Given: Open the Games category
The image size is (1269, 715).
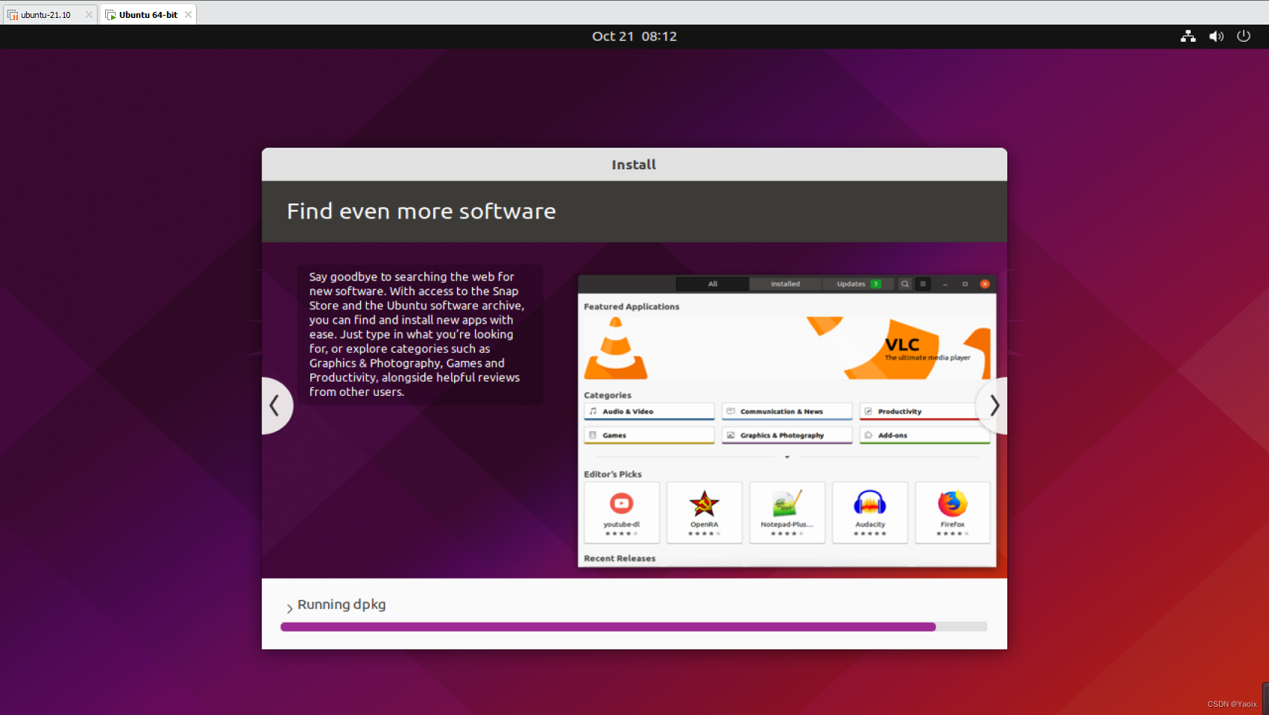Looking at the screenshot, I should tap(648, 435).
